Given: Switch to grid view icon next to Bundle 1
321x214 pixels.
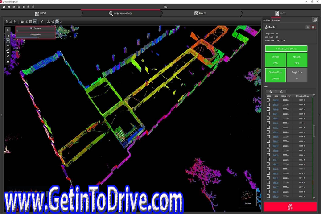Looking at the screenshot, I should coord(313,27).
